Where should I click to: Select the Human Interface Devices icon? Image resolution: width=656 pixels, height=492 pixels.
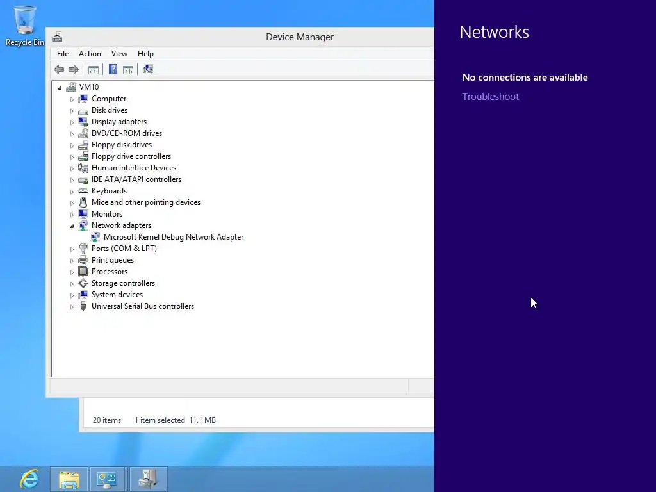pos(83,168)
